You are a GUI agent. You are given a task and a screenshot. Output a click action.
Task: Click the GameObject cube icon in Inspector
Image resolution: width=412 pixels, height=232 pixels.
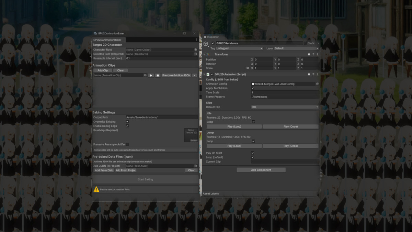(x=206, y=44)
